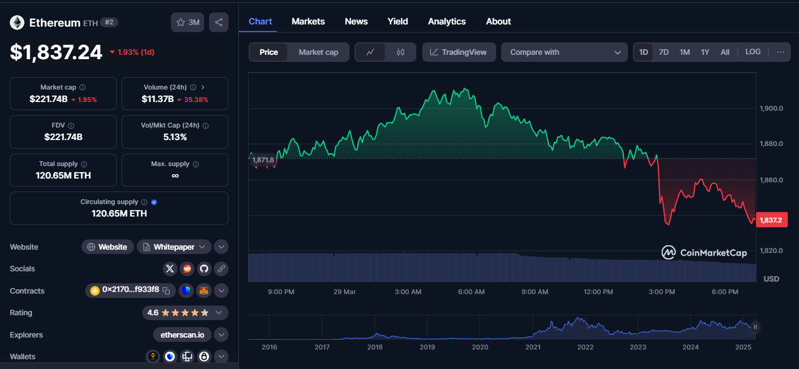The height and width of the screenshot is (369, 799).
Task: Open the GitHub social link
Action: coord(204,269)
